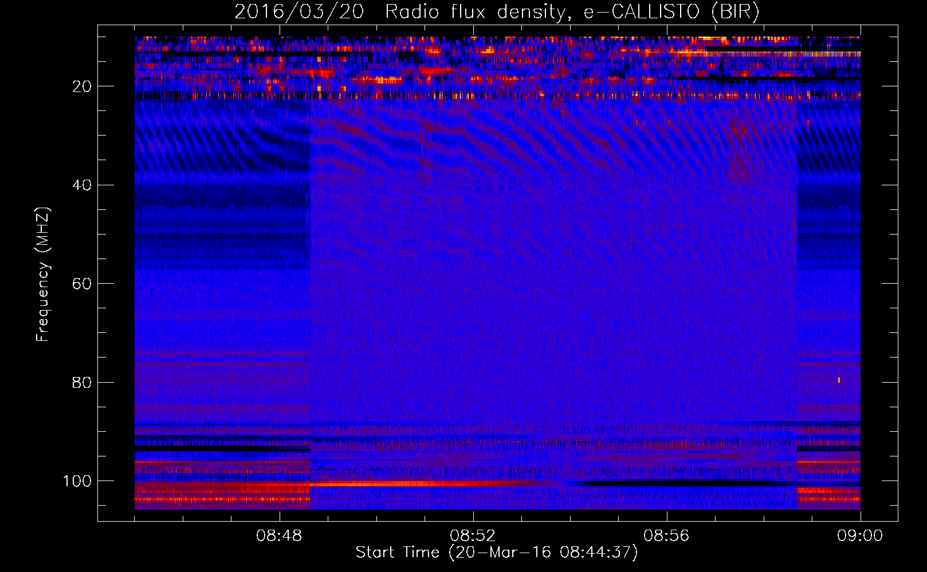Click the 08:56 time tick label
The image size is (927, 572).
point(666,536)
